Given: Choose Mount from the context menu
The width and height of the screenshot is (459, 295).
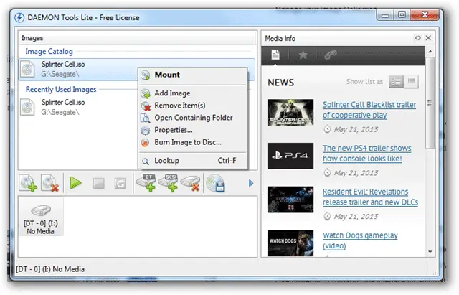Looking at the screenshot, I should point(193,75).
